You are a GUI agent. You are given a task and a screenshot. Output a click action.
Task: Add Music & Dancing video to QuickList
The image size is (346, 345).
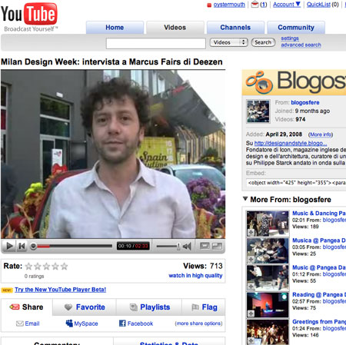(x=251, y=232)
